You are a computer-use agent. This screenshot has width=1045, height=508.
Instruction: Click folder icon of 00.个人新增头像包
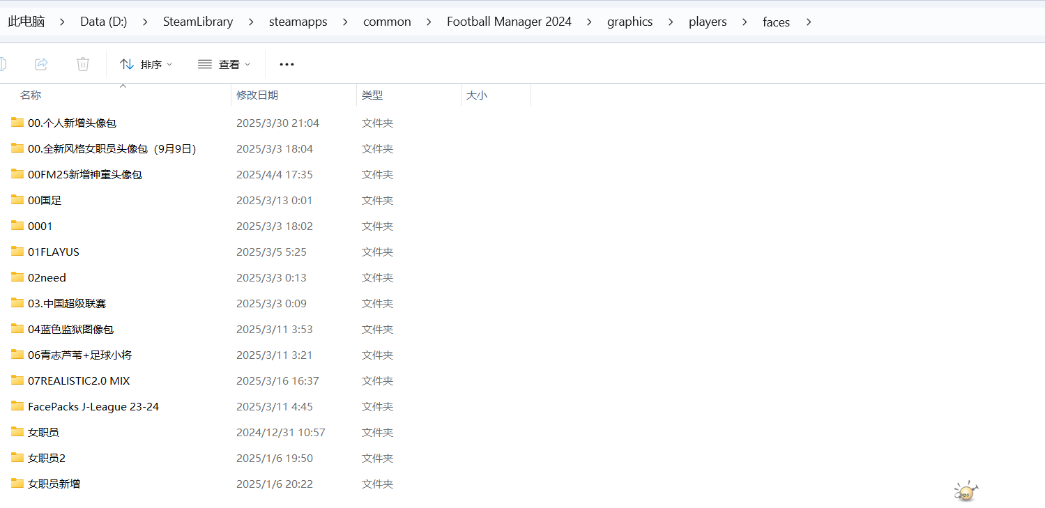[17, 123]
